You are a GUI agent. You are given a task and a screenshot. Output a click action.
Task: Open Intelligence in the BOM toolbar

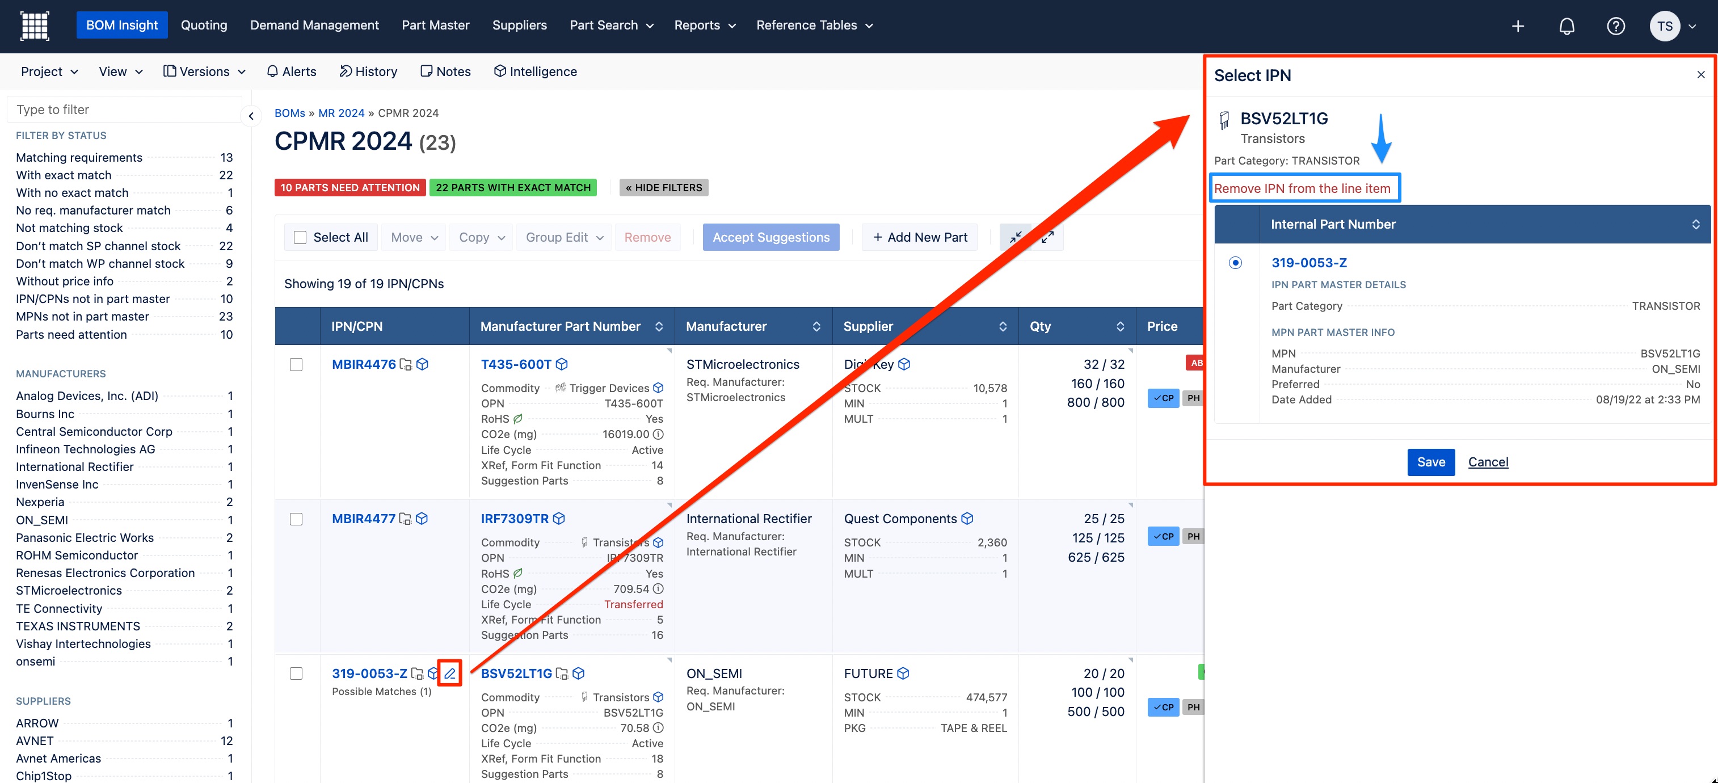point(536,71)
